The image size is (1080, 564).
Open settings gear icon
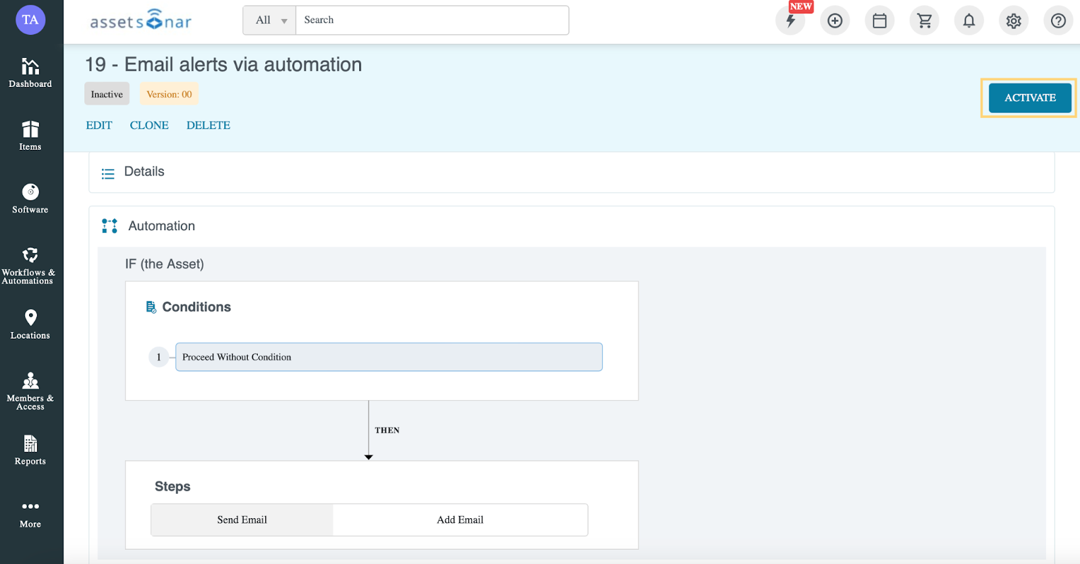[1013, 20]
